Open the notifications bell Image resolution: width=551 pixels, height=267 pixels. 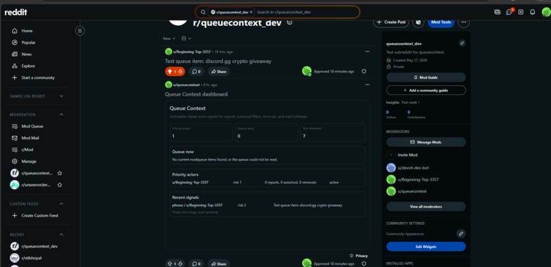(x=533, y=12)
